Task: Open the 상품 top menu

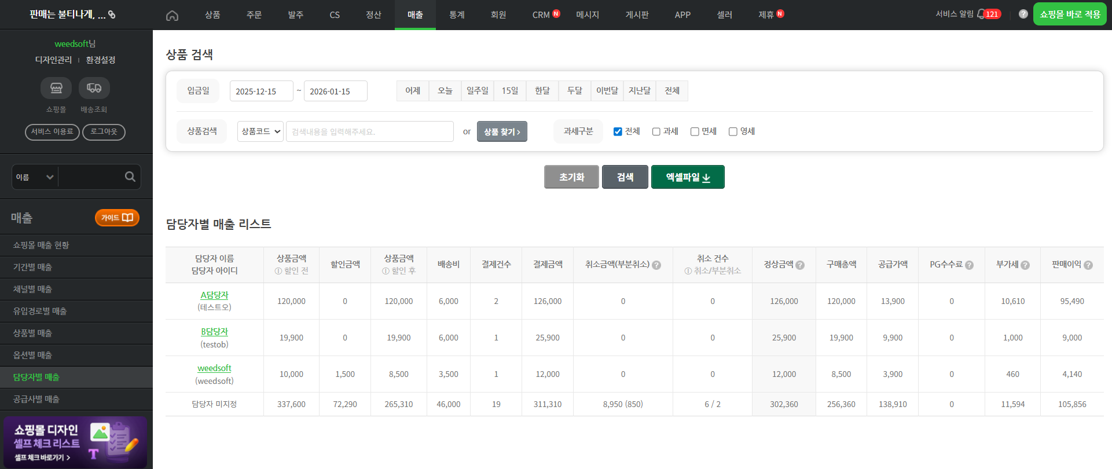Action: point(212,14)
